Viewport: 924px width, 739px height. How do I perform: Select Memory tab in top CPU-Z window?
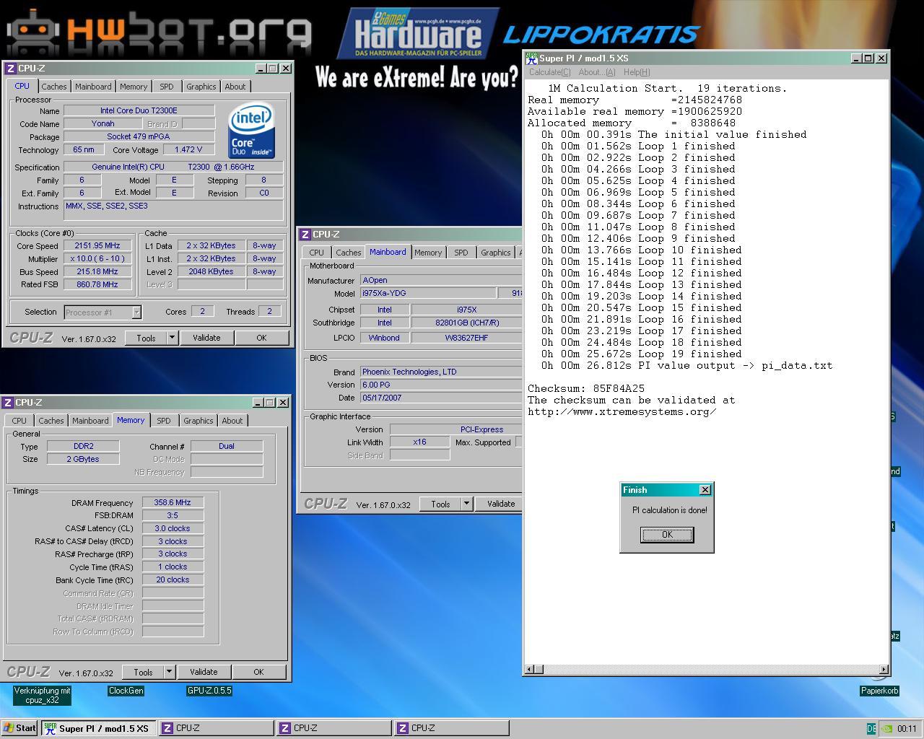pyautogui.click(x=134, y=87)
